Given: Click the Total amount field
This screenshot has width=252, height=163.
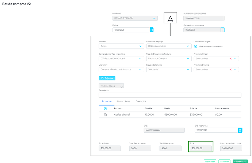Looking at the screenshot, I should click(x=201, y=148).
